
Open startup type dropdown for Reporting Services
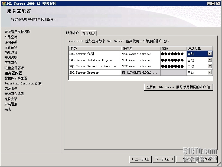(x=210, y=66)
